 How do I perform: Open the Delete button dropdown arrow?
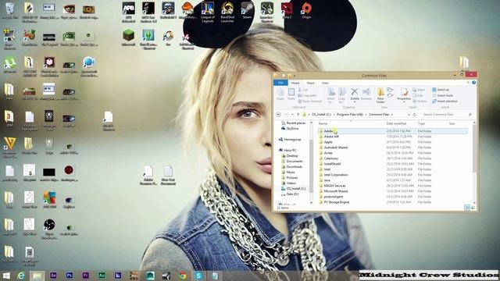click(354, 101)
